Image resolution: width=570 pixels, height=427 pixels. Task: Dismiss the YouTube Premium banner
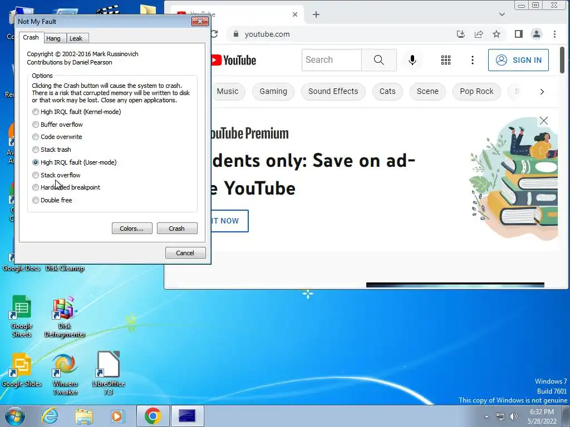coord(543,121)
